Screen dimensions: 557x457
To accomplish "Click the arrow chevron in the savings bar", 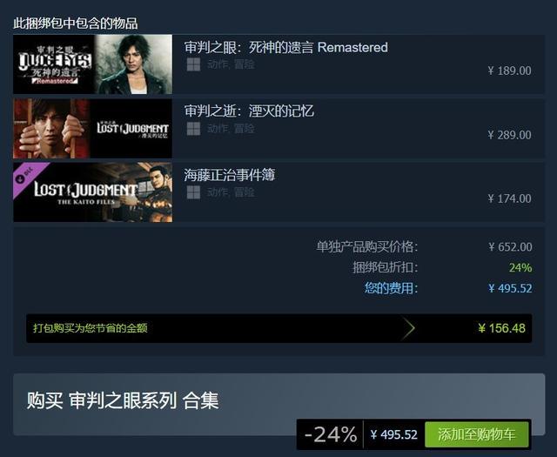I will (409, 328).
